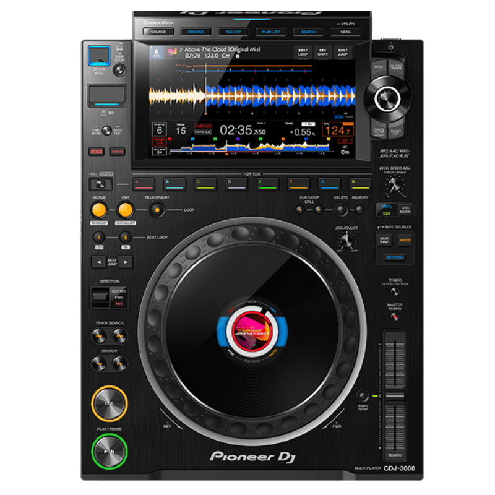Open the TAG LIST tab
This screenshot has height=495, width=495.
coord(233,32)
